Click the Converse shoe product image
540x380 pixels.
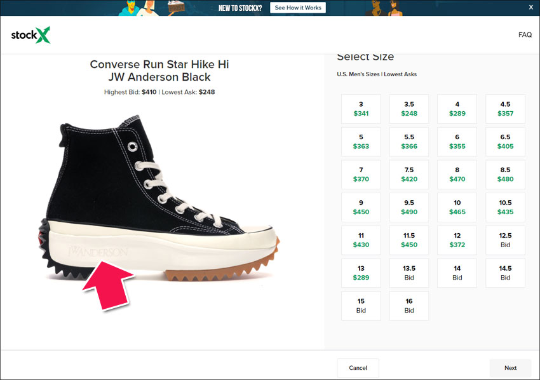click(x=159, y=198)
